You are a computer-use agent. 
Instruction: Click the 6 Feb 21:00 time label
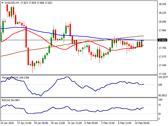click(x=125, y=123)
